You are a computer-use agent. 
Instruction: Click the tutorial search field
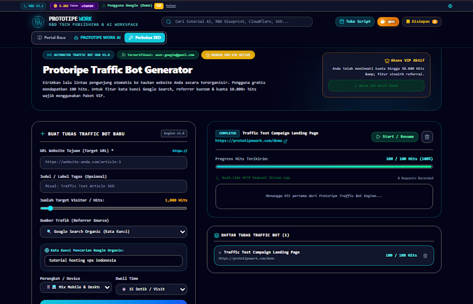pos(237,22)
